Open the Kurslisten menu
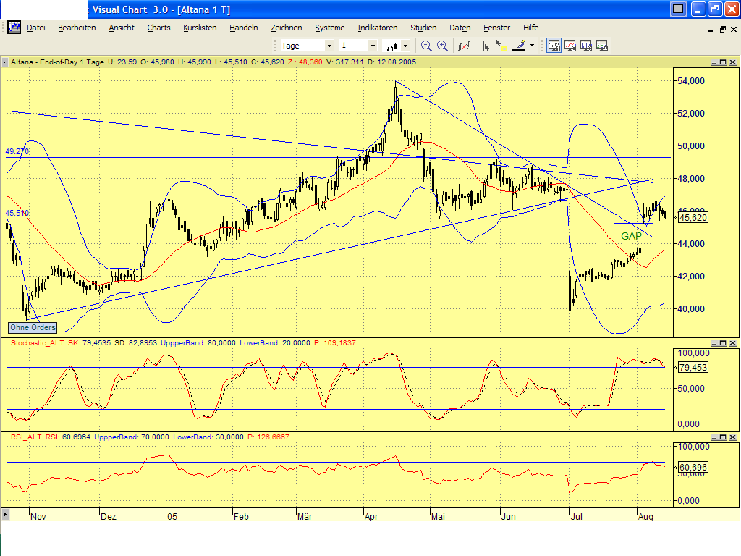The height and width of the screenshot is (556, 741). (199, 28)
